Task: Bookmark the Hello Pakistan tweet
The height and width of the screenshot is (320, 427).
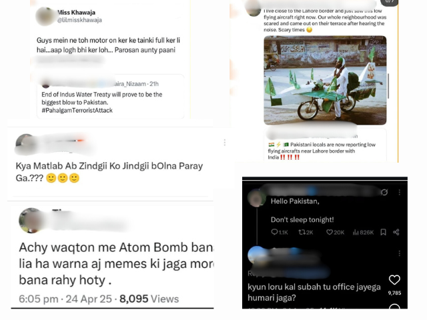Action: click(x=383, y=232)
